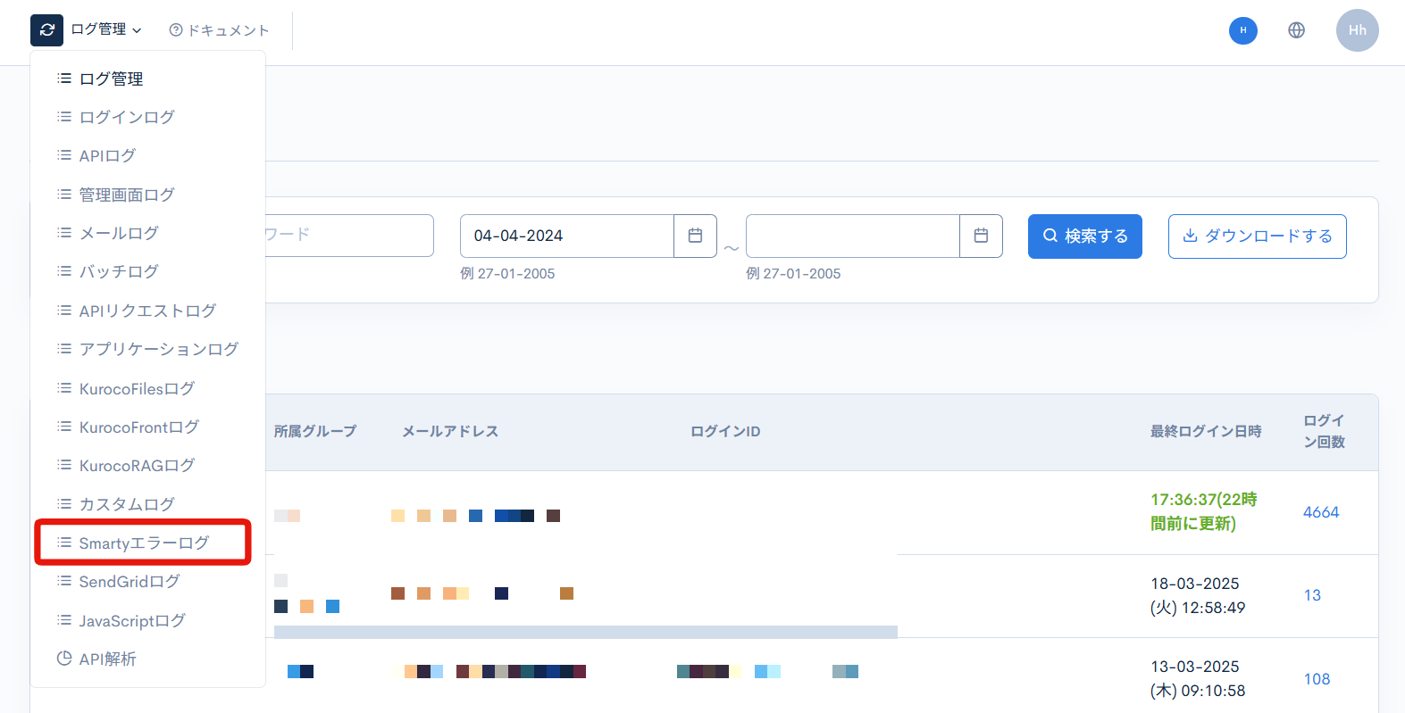Open login count link 108
Screen dimensions: 1405x713
(x=1317, y=679)
